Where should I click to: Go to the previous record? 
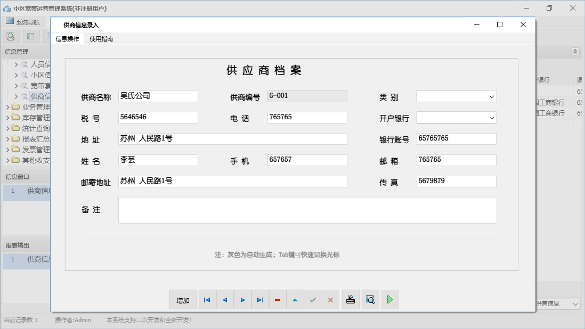point(225,300)
